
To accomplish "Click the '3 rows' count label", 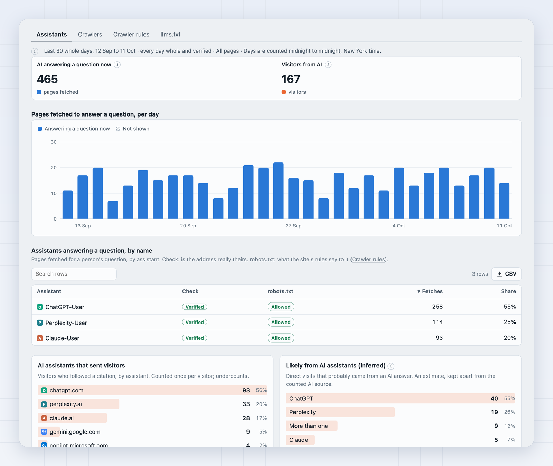I will point(480,274).
